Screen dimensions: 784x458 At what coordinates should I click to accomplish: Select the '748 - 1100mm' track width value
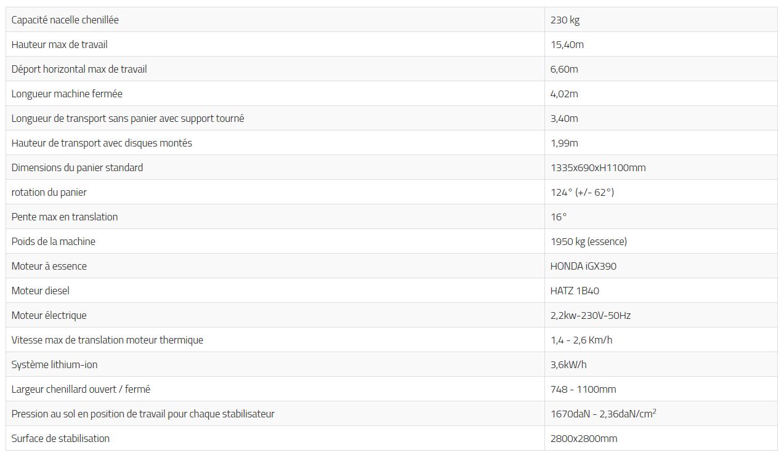pos(583,389)
